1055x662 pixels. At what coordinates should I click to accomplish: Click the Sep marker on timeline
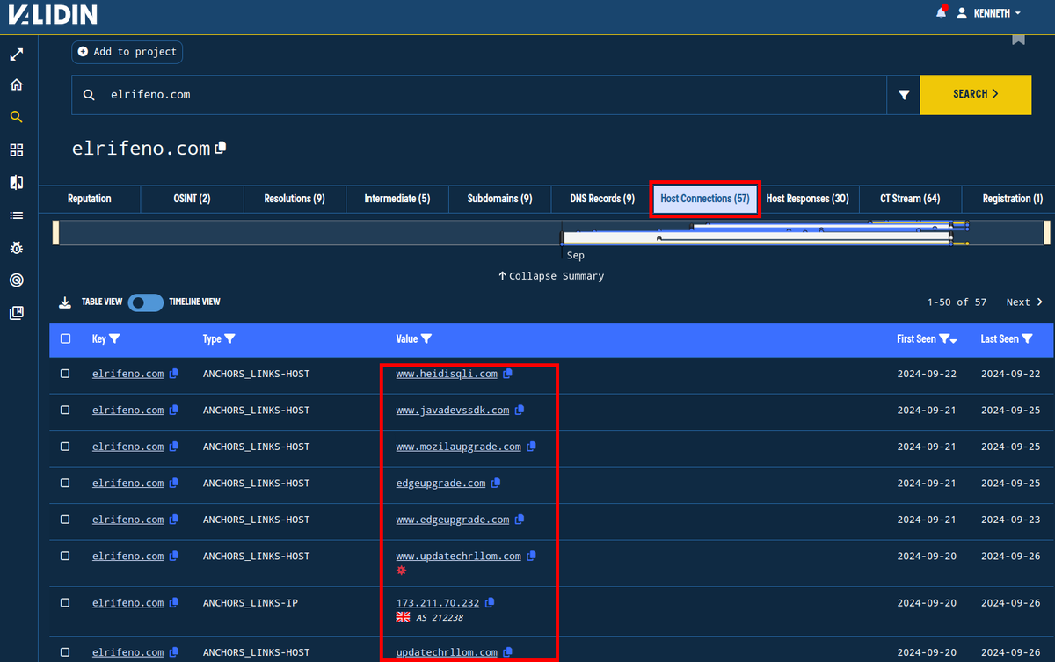575,256
